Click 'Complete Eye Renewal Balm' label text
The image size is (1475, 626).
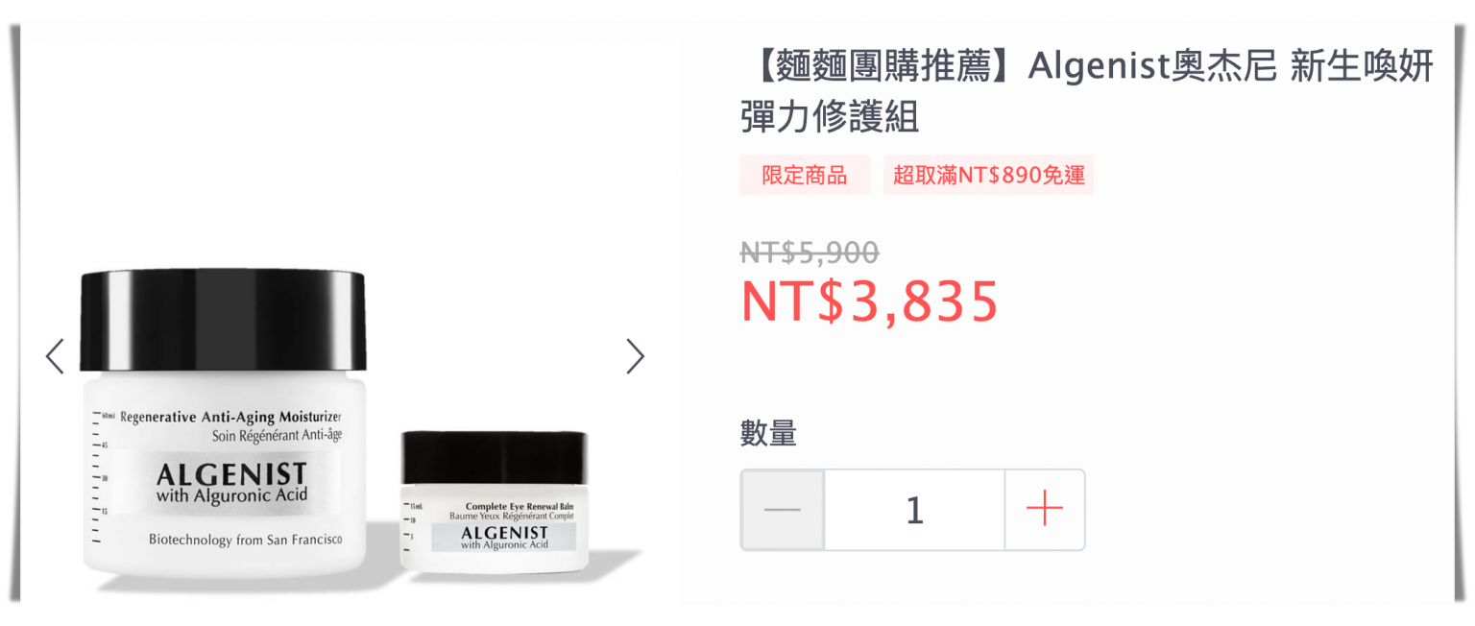520,505
